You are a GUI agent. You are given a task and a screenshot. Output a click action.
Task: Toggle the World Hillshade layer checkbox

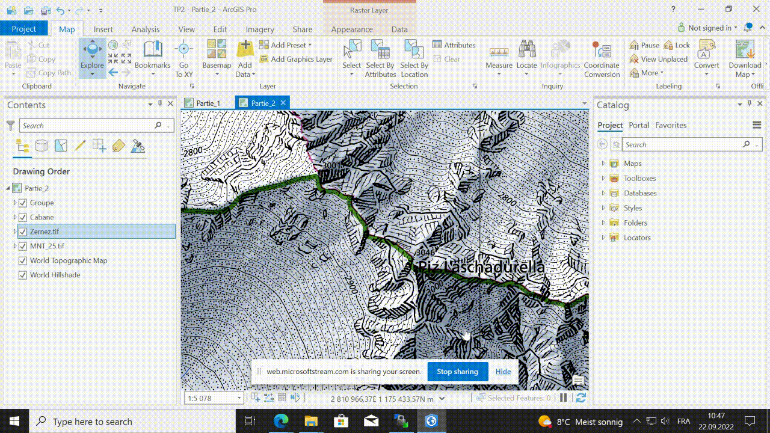(x=23, y=275)
